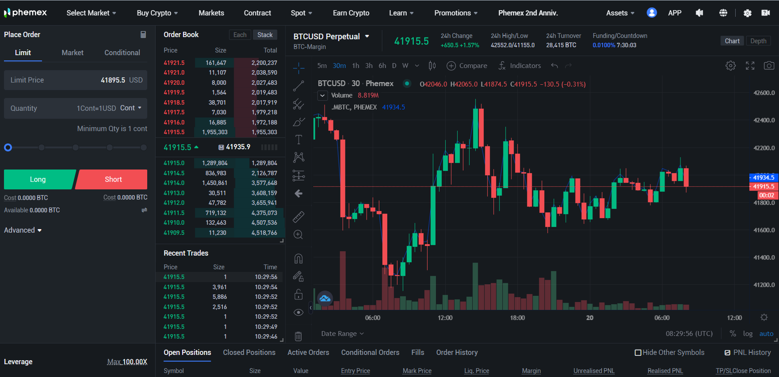This screenshot has height=377, width=779.
Task: Toggle percent scale on chart
Action: (733, 333)
